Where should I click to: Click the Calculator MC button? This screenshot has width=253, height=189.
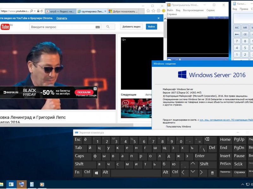pos(237,28)
